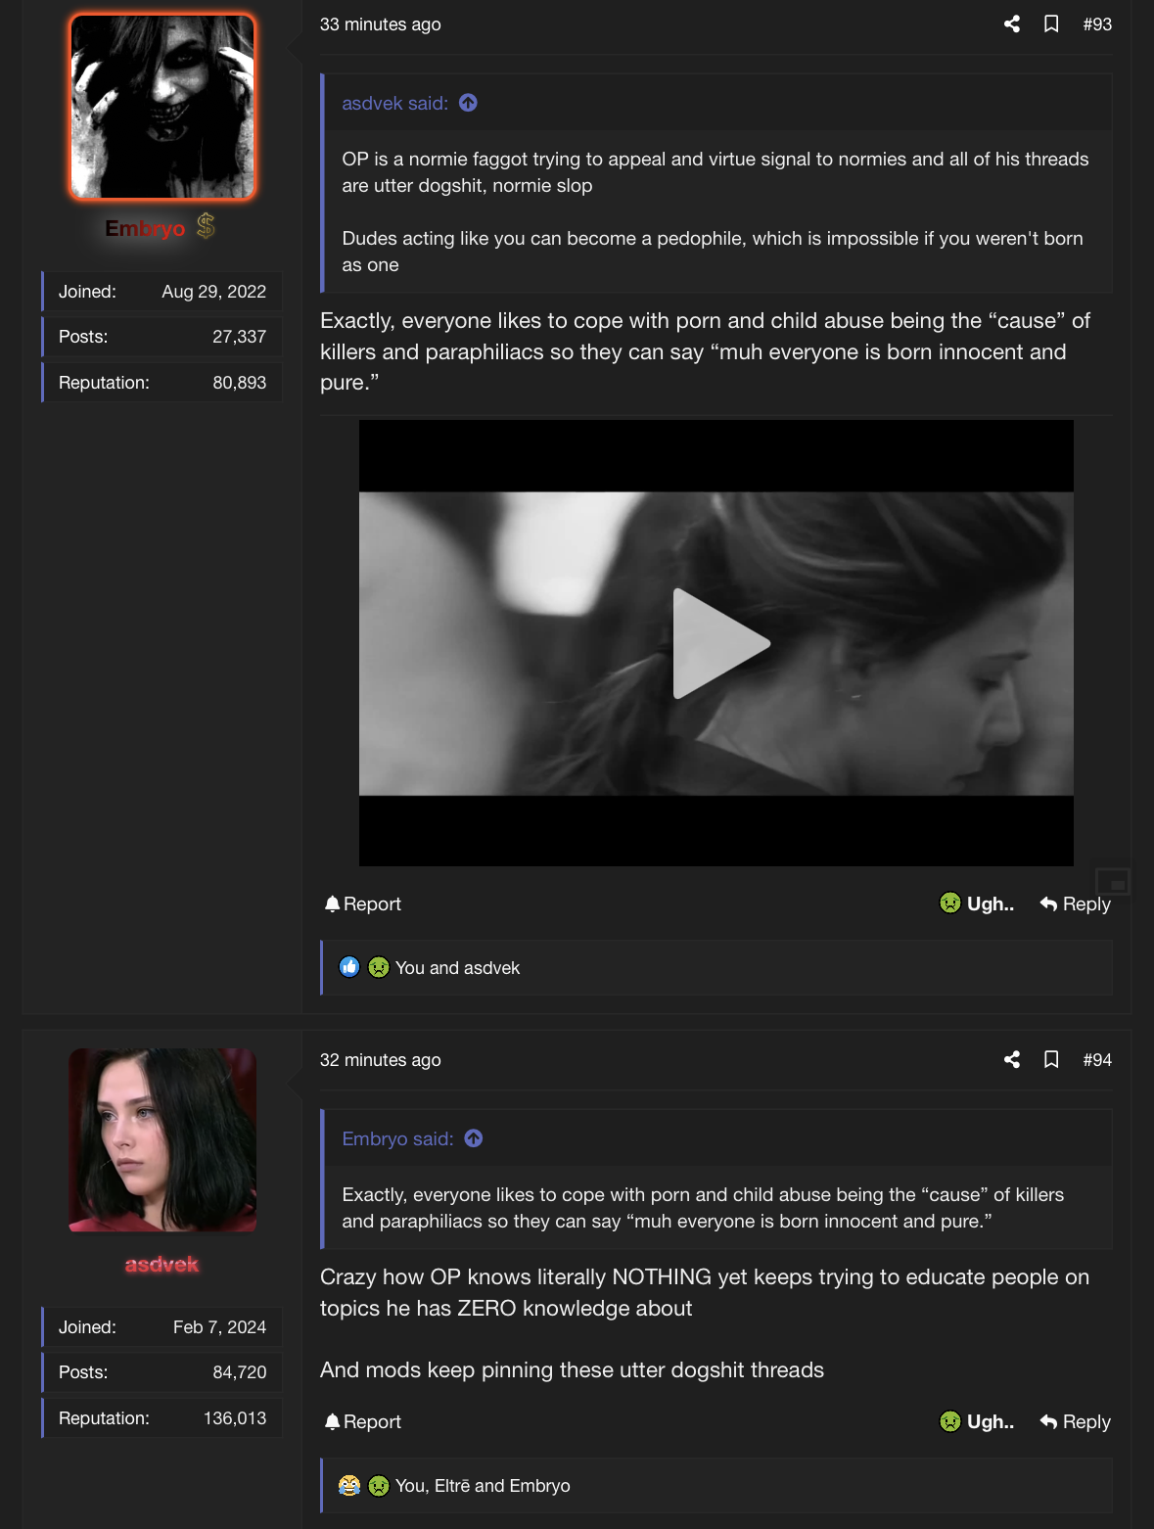Report post #93 bell icon
Screen dimensions: 1154x1529
coord(332,903)
